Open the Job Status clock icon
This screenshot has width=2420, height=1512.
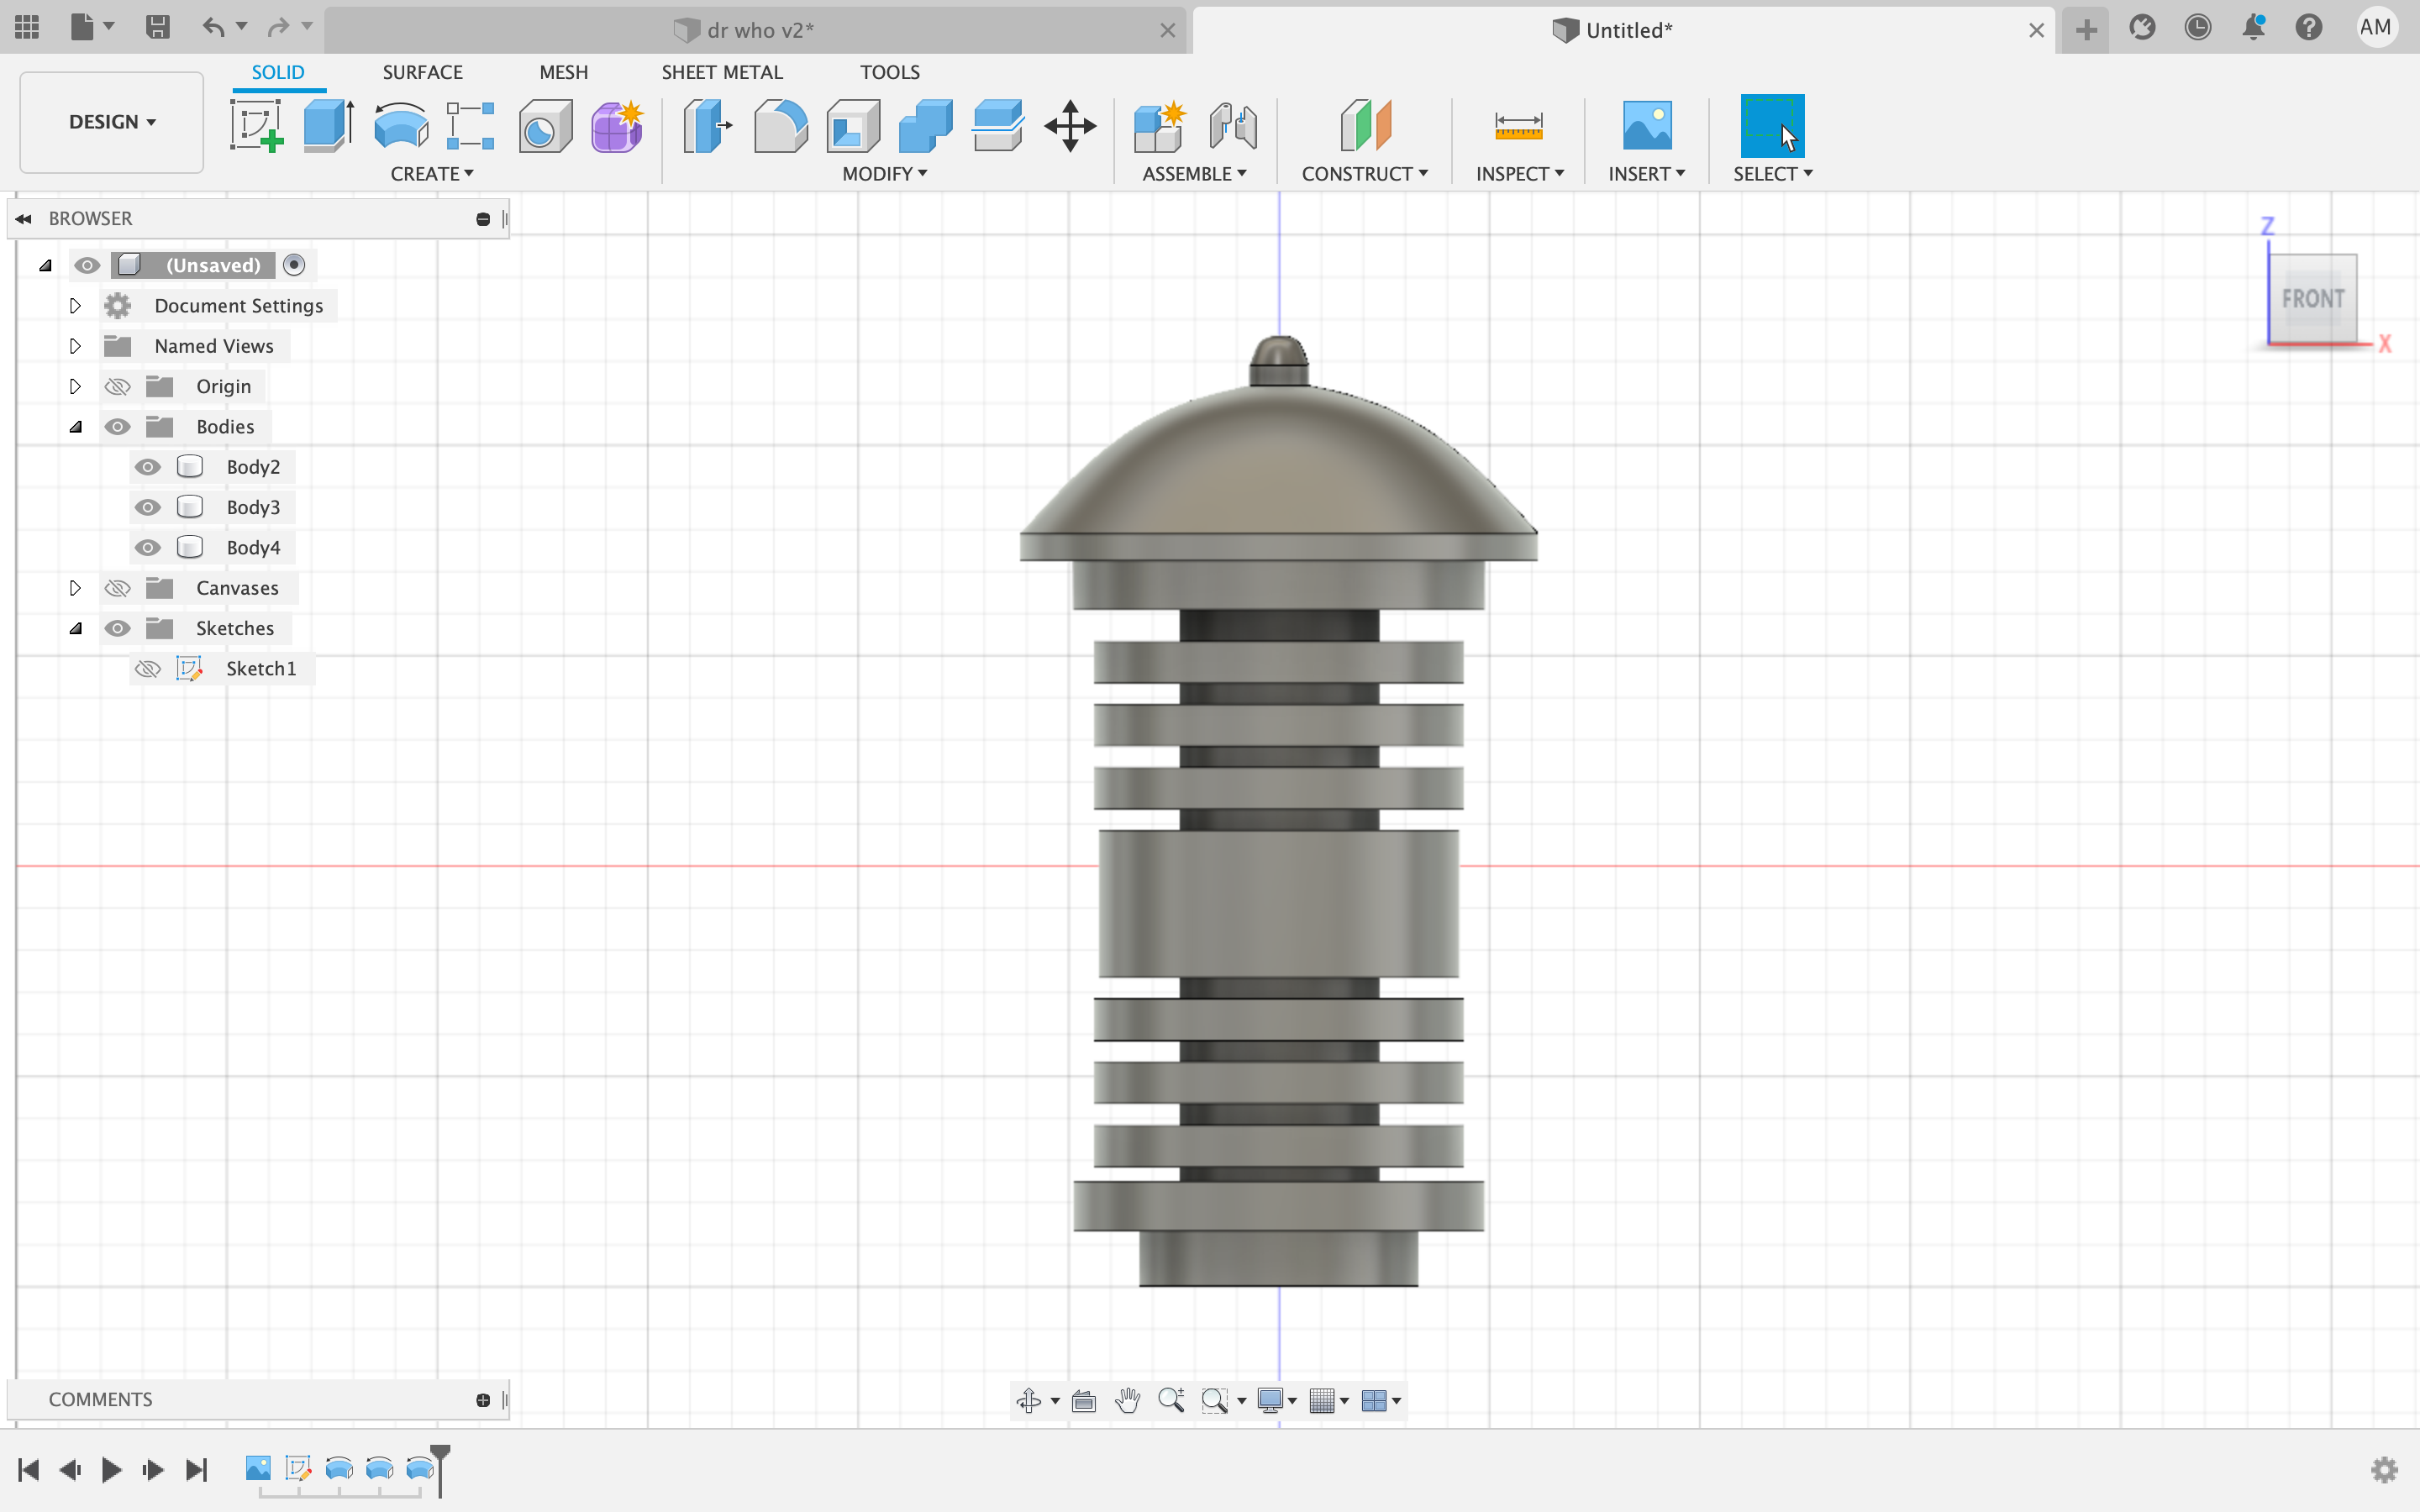(x=2197, y=27)
